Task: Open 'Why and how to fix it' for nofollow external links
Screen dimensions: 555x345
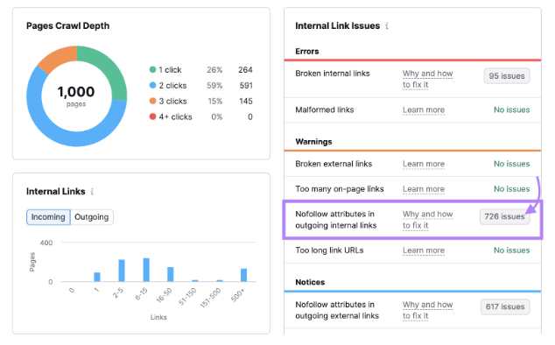Action: 427,310
